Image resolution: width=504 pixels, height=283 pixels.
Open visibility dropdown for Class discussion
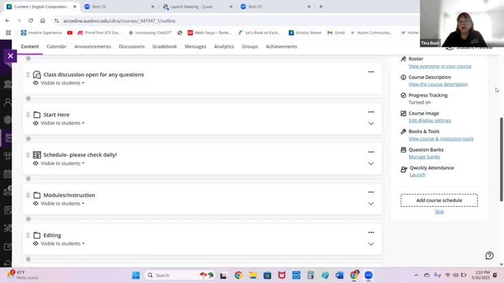pos(63,83)
